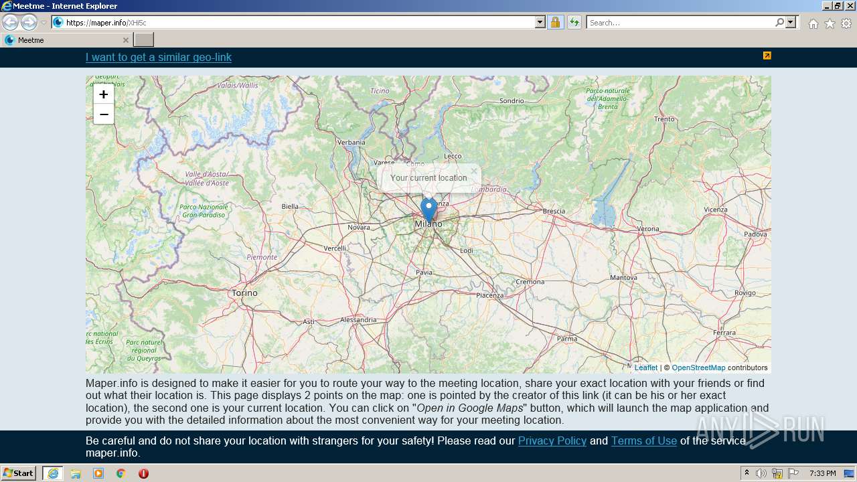Open the Terms of Use link
This screenshot has width=857, height=482.
point(644,440)
